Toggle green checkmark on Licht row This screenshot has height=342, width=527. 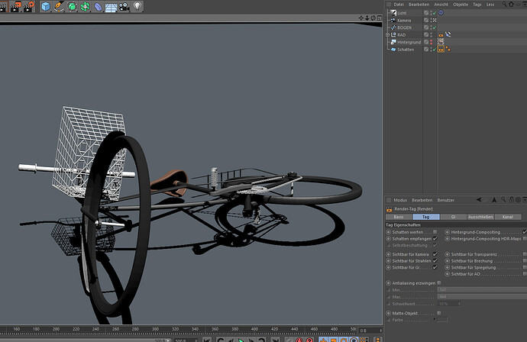click(x=435, y=13)
